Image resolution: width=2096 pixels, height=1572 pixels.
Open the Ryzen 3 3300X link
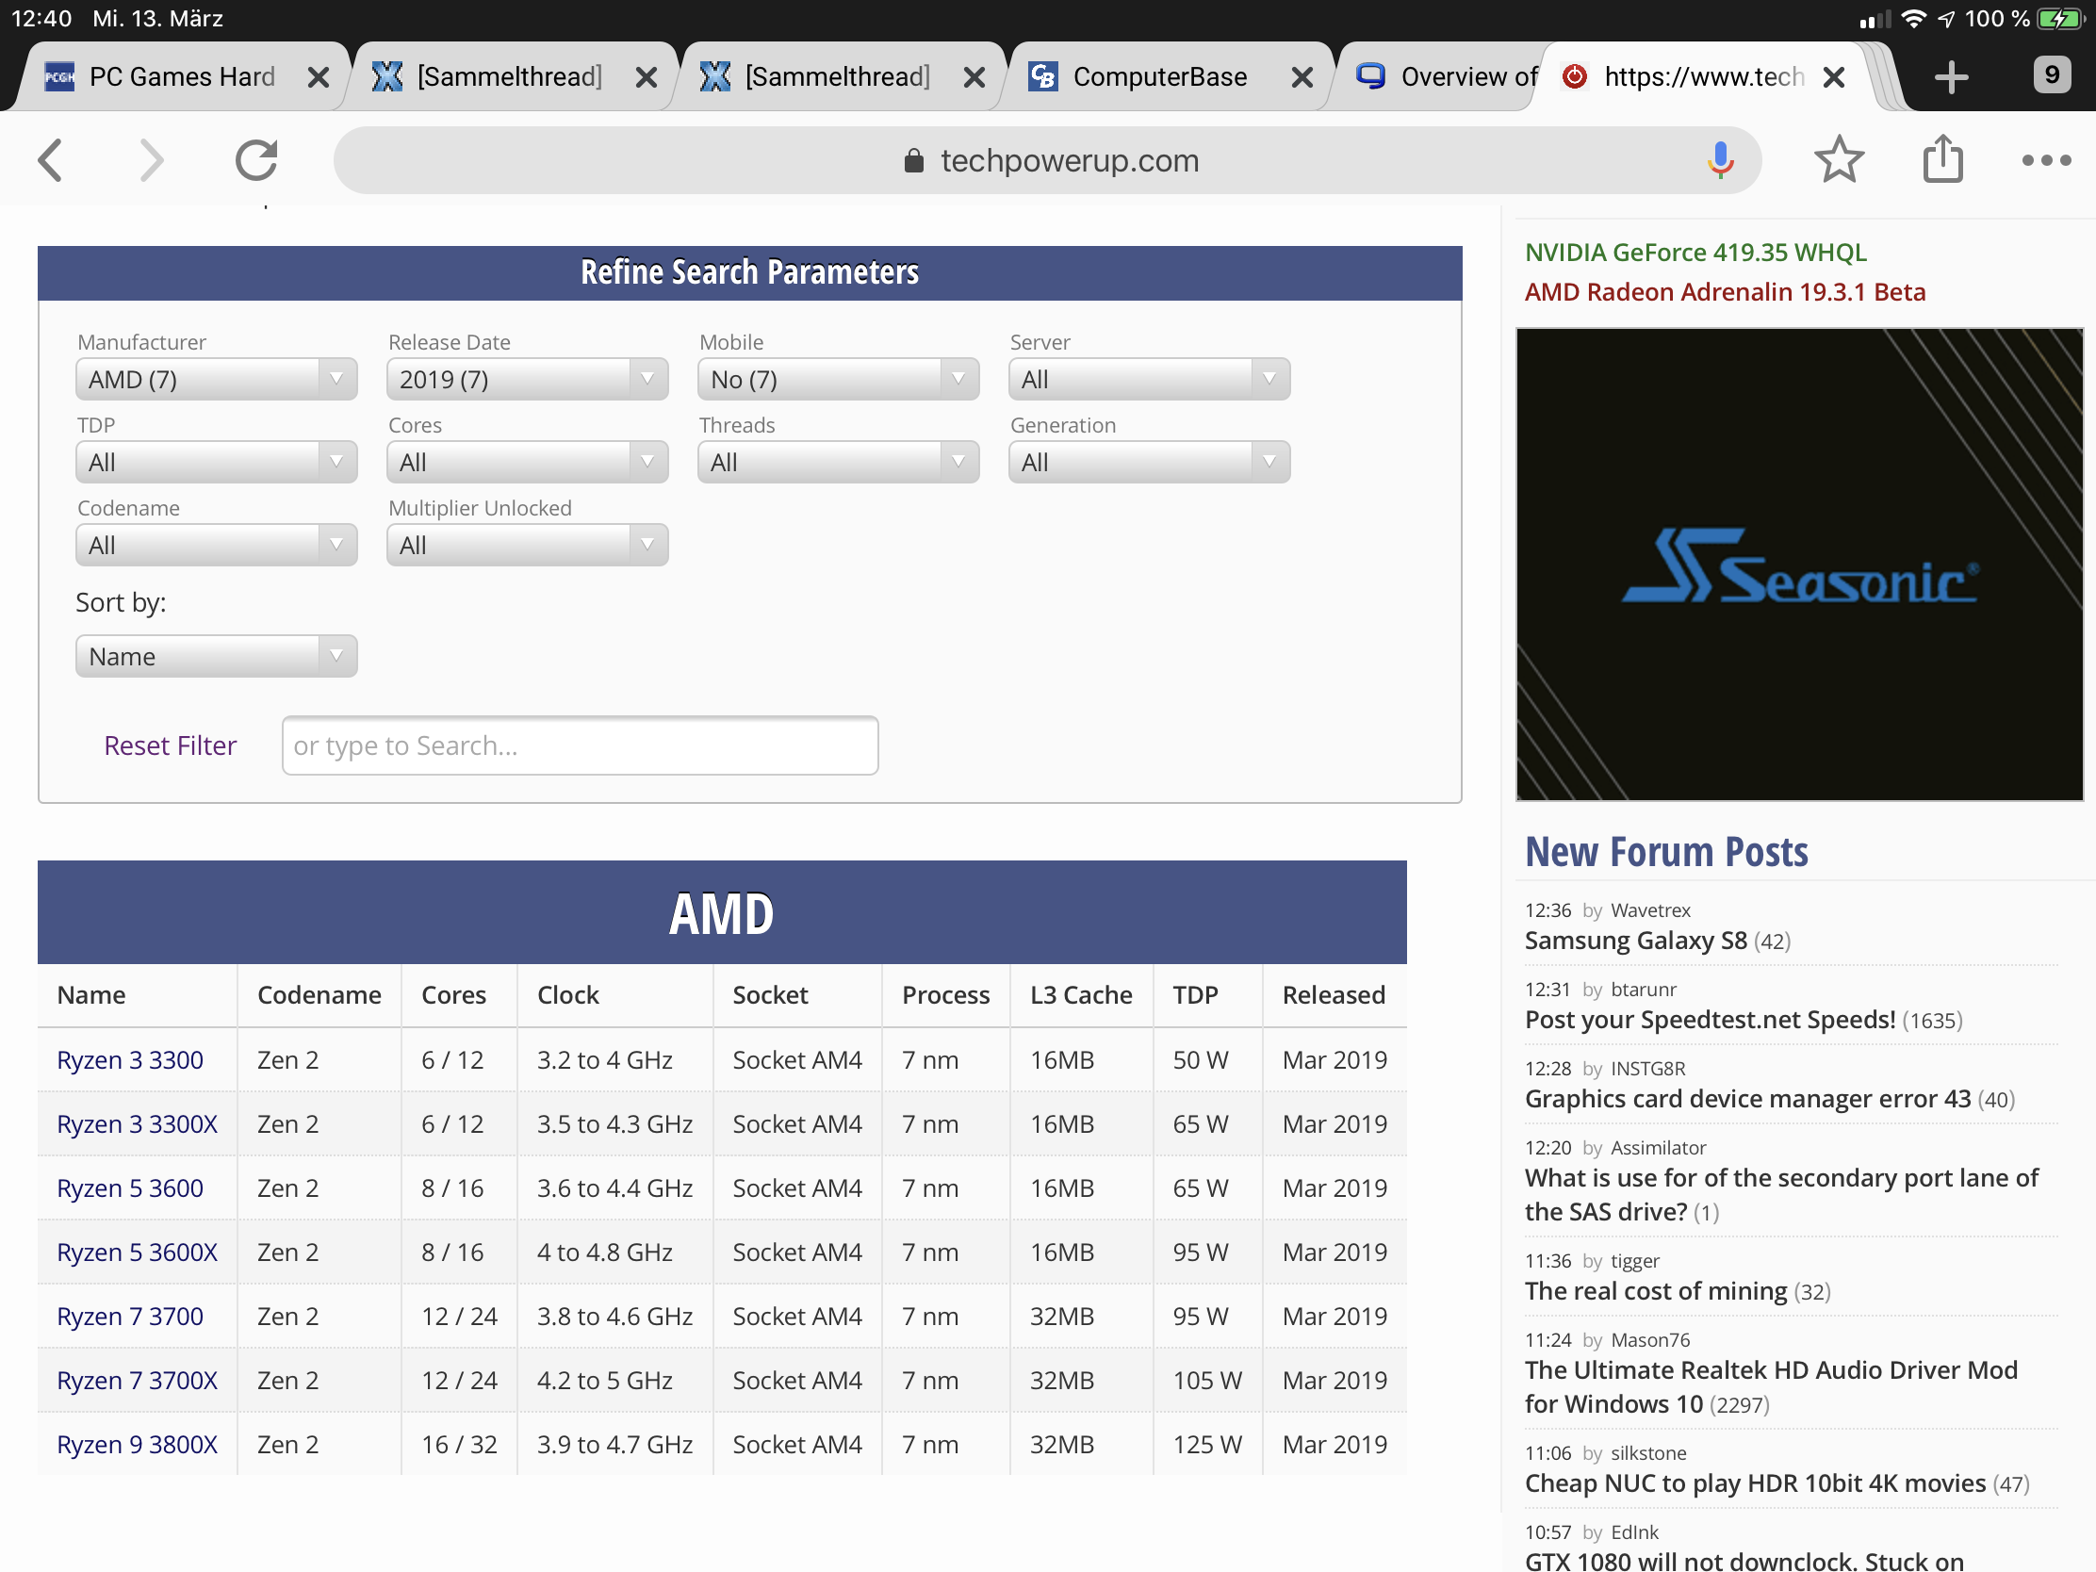138,1123
